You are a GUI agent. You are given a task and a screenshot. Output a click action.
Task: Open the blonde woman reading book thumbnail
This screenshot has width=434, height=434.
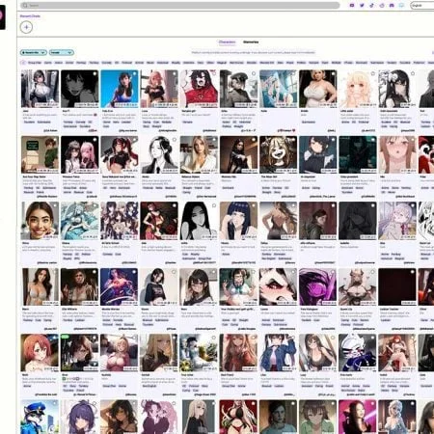(199, 154)
